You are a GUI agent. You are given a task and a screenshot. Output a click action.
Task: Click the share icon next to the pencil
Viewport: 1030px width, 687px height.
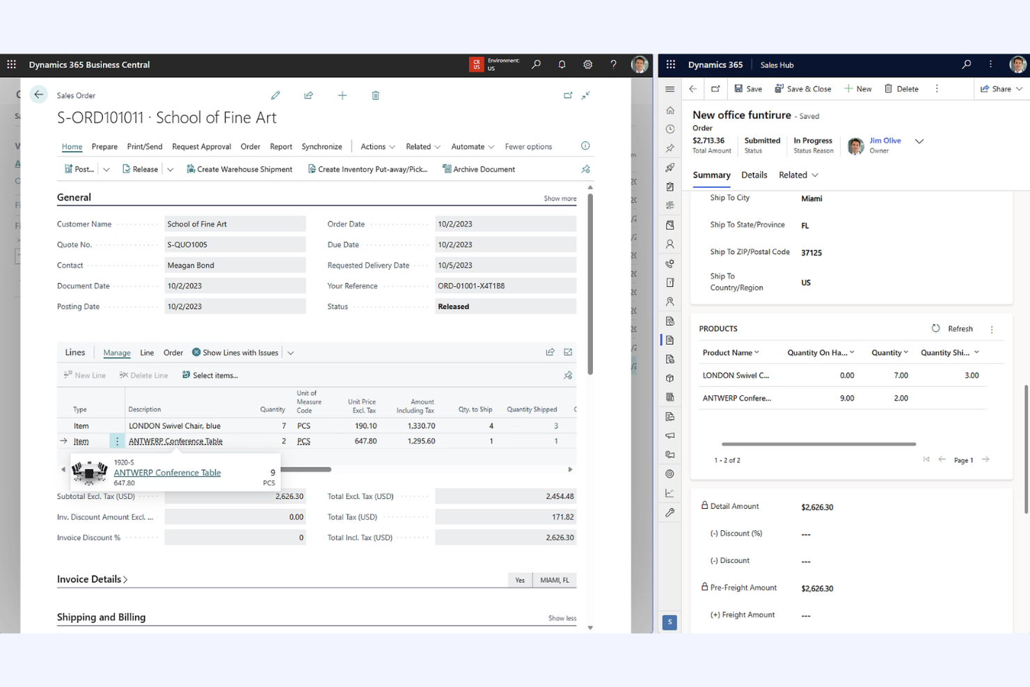click(308, 95)
